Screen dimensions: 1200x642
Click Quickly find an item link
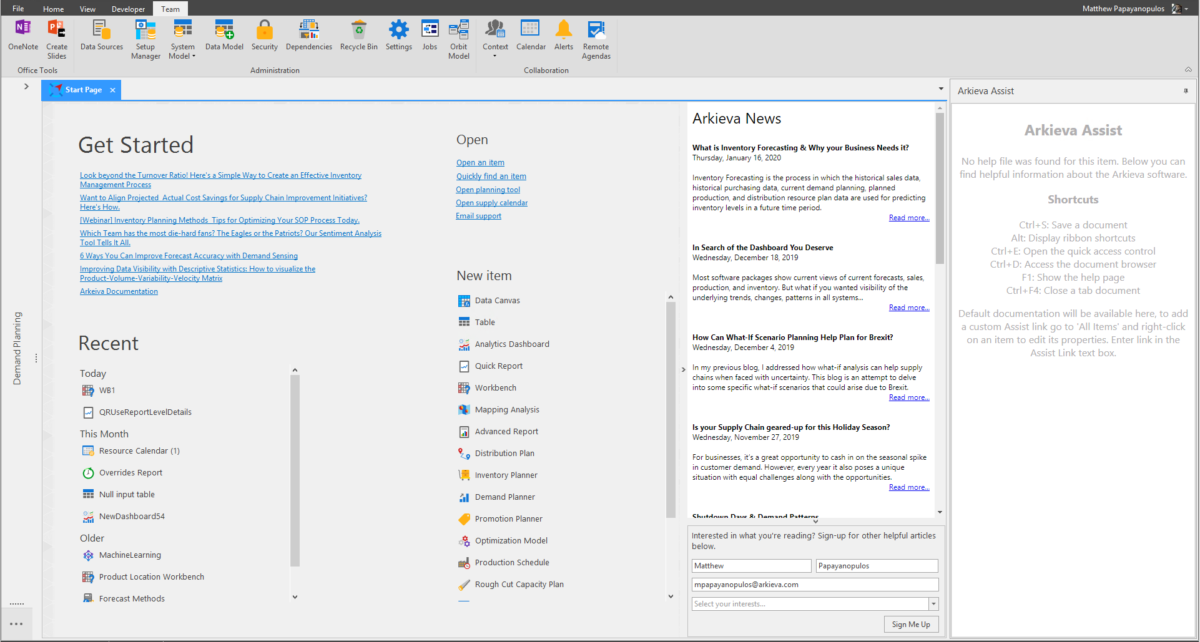[491, 177]
